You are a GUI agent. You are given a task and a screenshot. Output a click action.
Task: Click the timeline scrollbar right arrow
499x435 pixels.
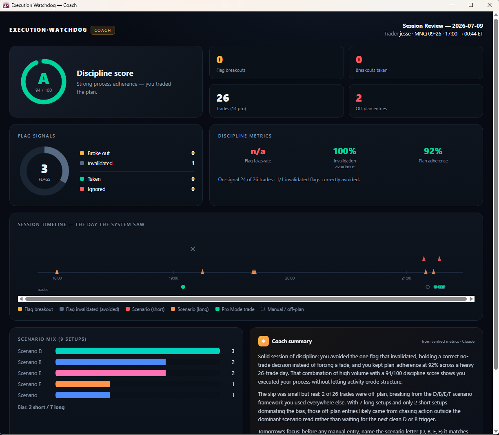[471, 299]
